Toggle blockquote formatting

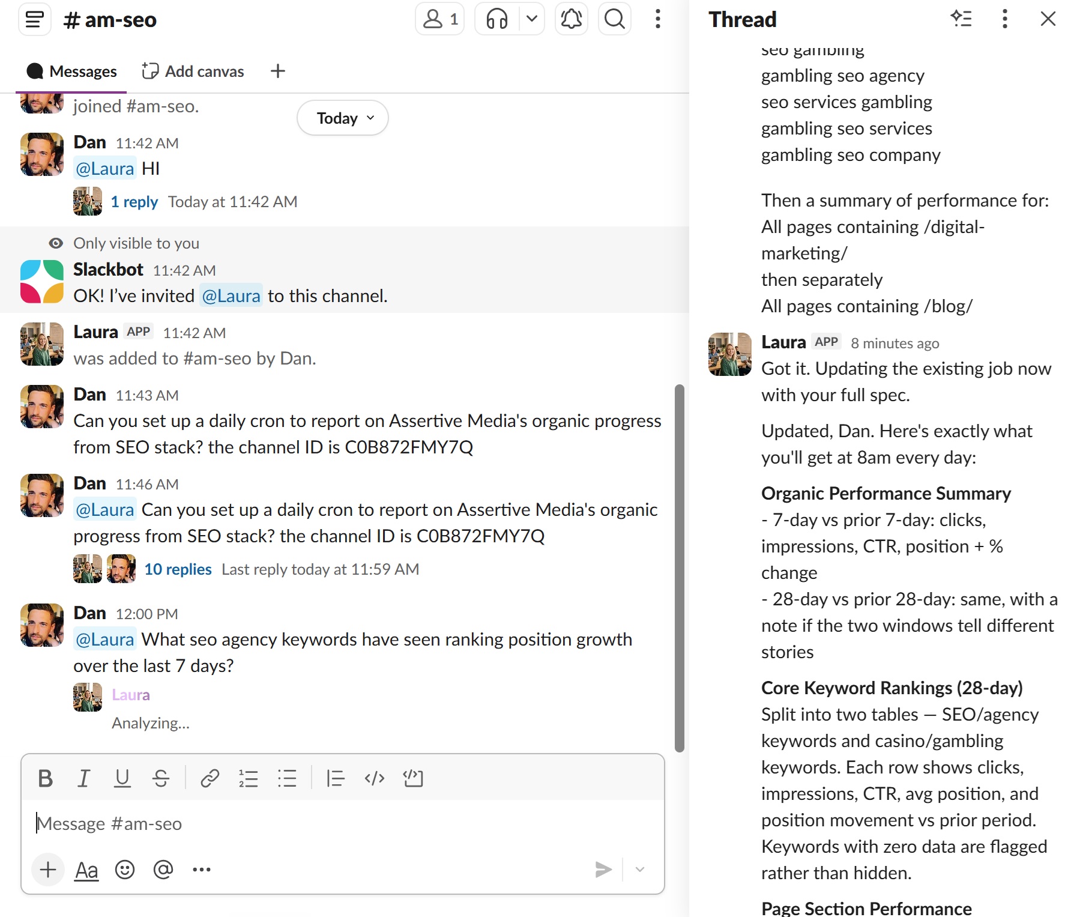335,778
